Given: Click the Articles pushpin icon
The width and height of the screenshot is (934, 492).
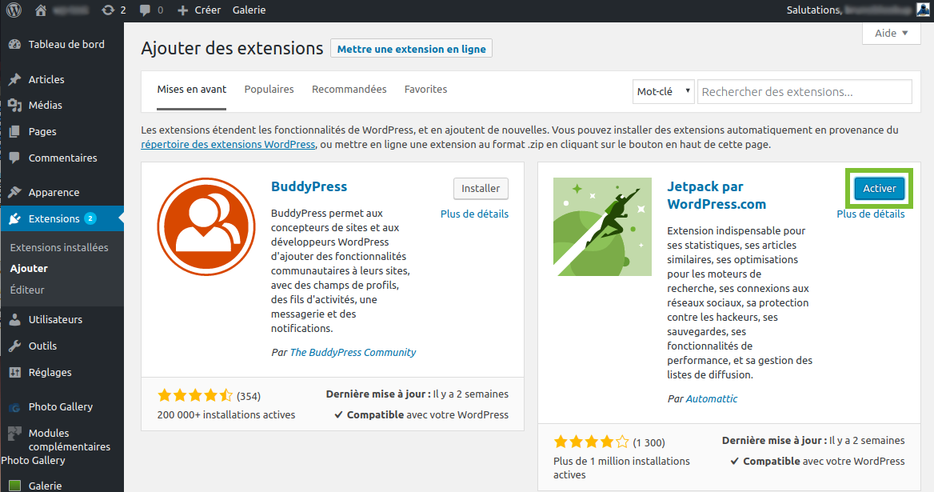Looking at the screenshot, I should coord(14,80).
